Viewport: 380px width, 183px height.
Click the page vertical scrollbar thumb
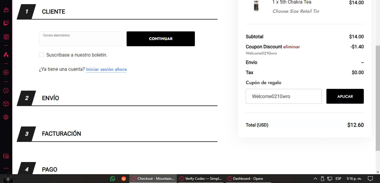(377, 99)
